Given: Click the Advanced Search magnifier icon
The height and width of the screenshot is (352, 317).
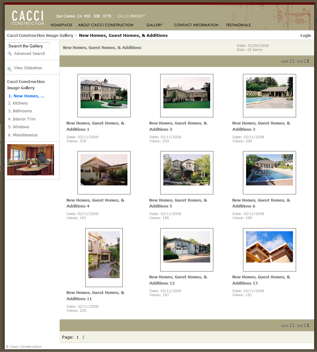Looking at the screenshot, I should pyautogui.click(x=10, y=54).
